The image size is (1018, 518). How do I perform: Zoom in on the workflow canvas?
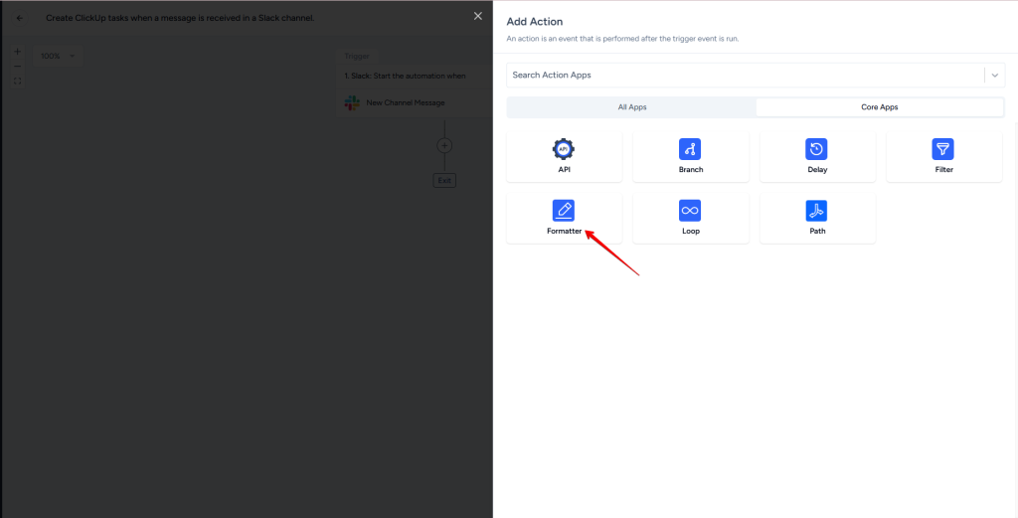click(x=17, y=52)
